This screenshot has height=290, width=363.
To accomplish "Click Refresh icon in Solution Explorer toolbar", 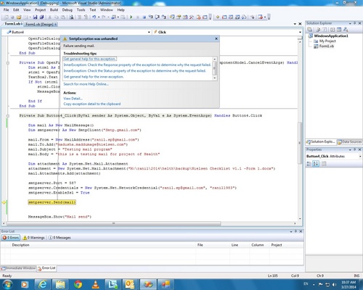I will tap(325, 30).
